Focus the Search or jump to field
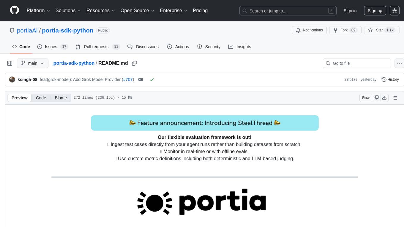The height and width of the screenshot is (227, 404). [x=288, y=11]
